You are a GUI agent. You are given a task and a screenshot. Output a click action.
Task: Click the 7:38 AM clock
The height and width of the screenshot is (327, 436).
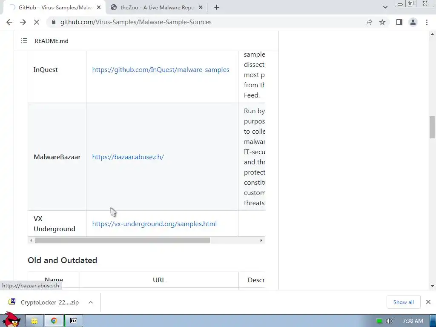413,321
